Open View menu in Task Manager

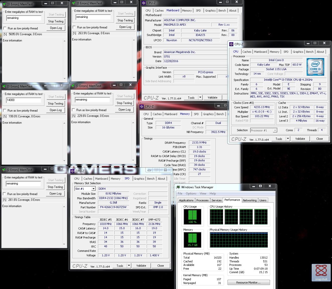(203, 194)
